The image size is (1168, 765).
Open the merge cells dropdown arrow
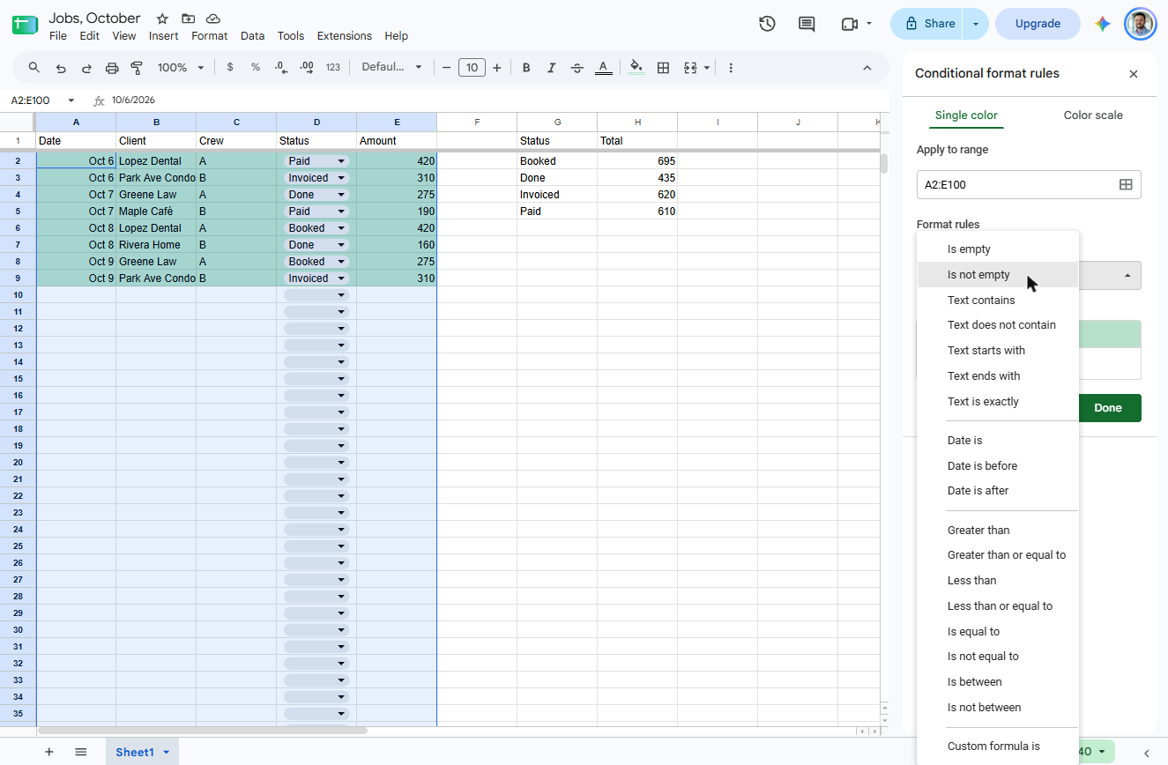[707, 68]
